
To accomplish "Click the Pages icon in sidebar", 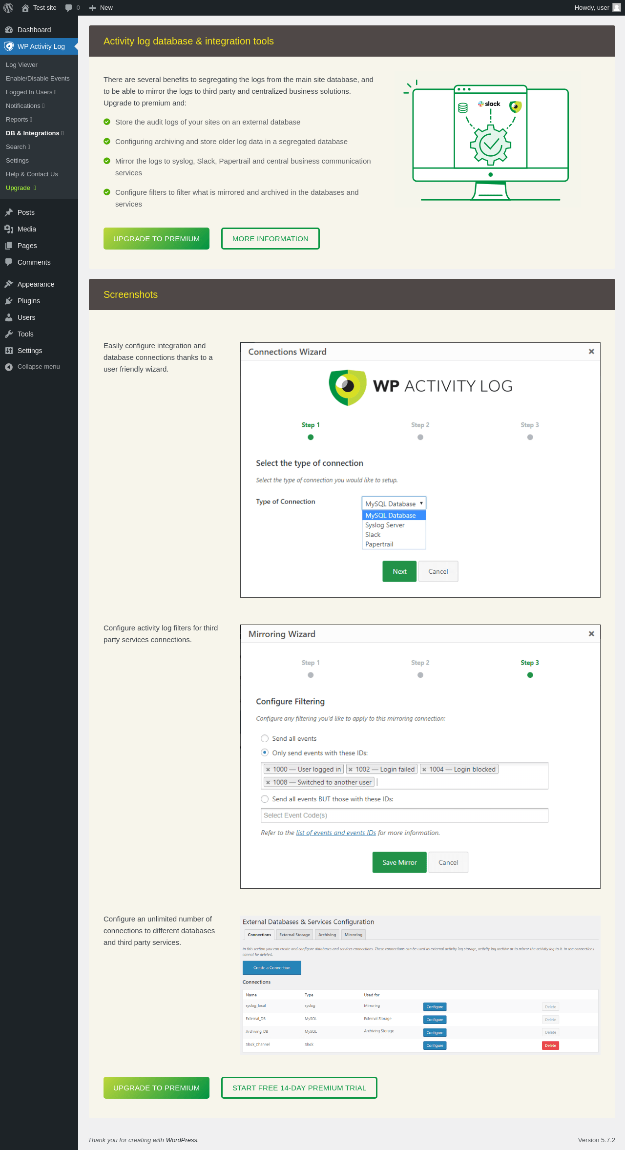I will [9, 246].
